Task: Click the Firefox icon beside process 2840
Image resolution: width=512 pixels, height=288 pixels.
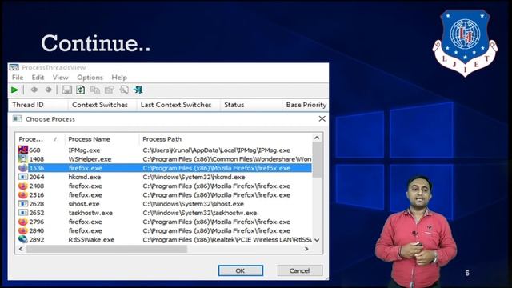Action: pyautogui.click(x=23, y=230)
